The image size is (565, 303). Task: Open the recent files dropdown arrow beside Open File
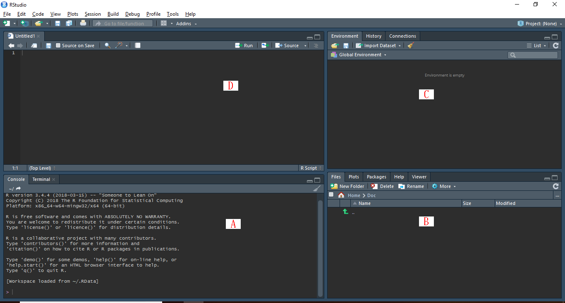[47, 24]
